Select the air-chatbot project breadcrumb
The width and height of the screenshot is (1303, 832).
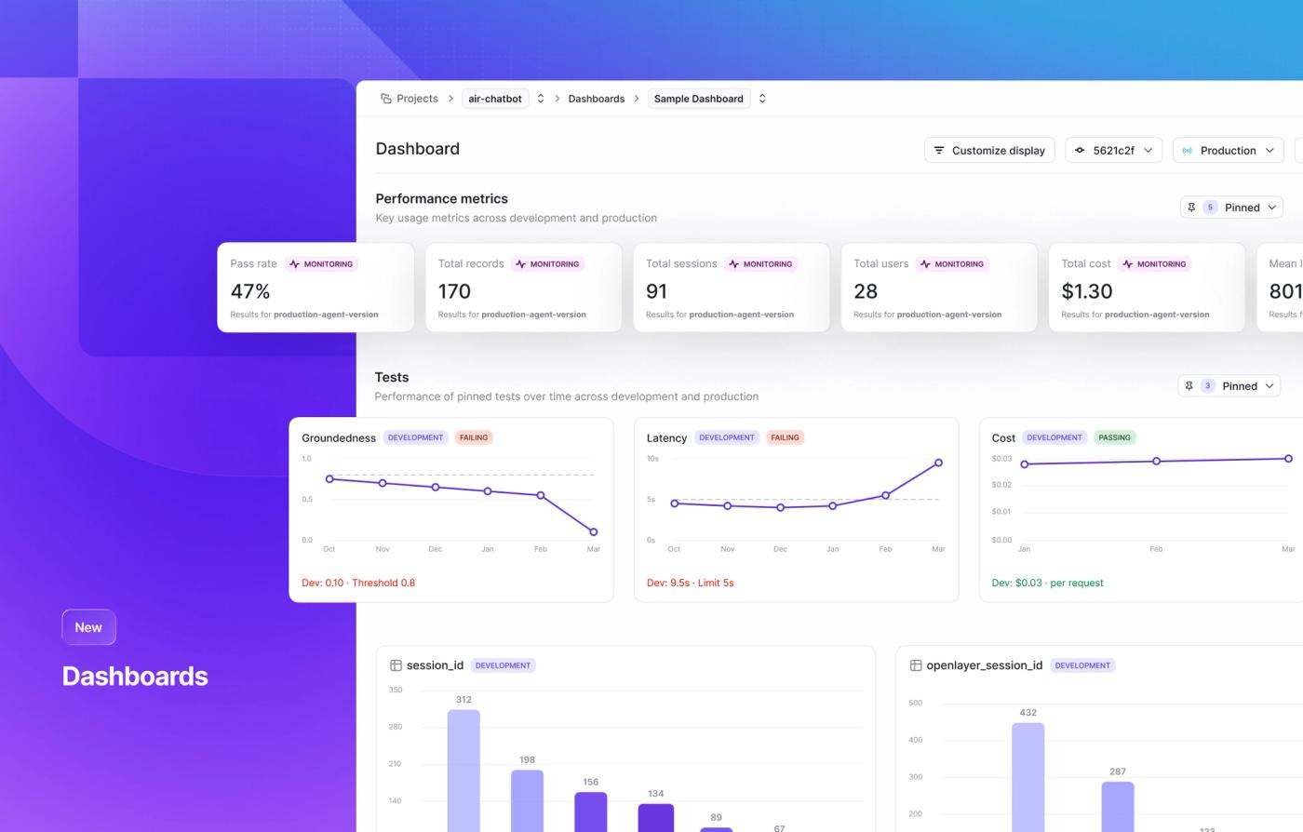pos(495,99)
